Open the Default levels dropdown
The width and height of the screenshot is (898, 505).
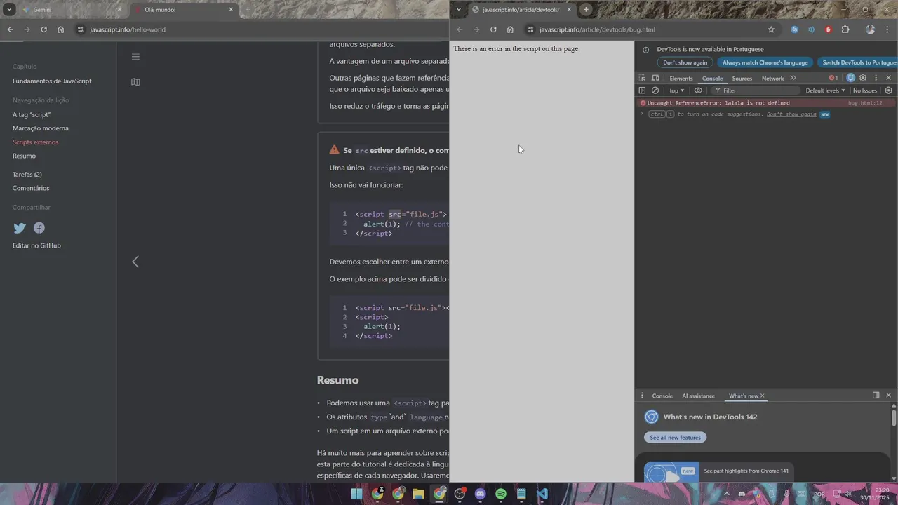(x=826, y=90)
